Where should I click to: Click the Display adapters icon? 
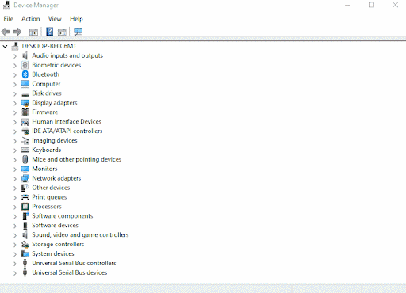pos(25,103)
